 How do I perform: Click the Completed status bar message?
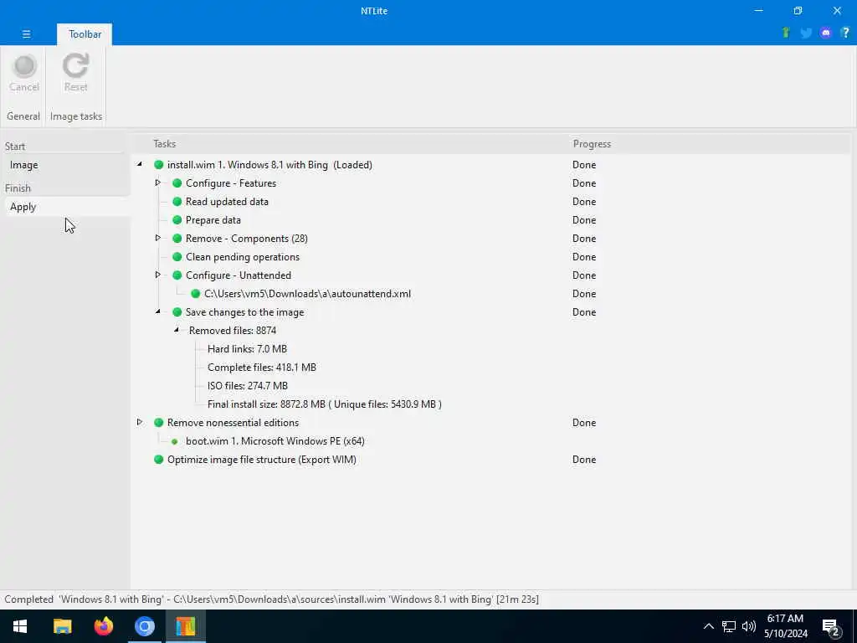pyautogui.click(x=272, y=599)
